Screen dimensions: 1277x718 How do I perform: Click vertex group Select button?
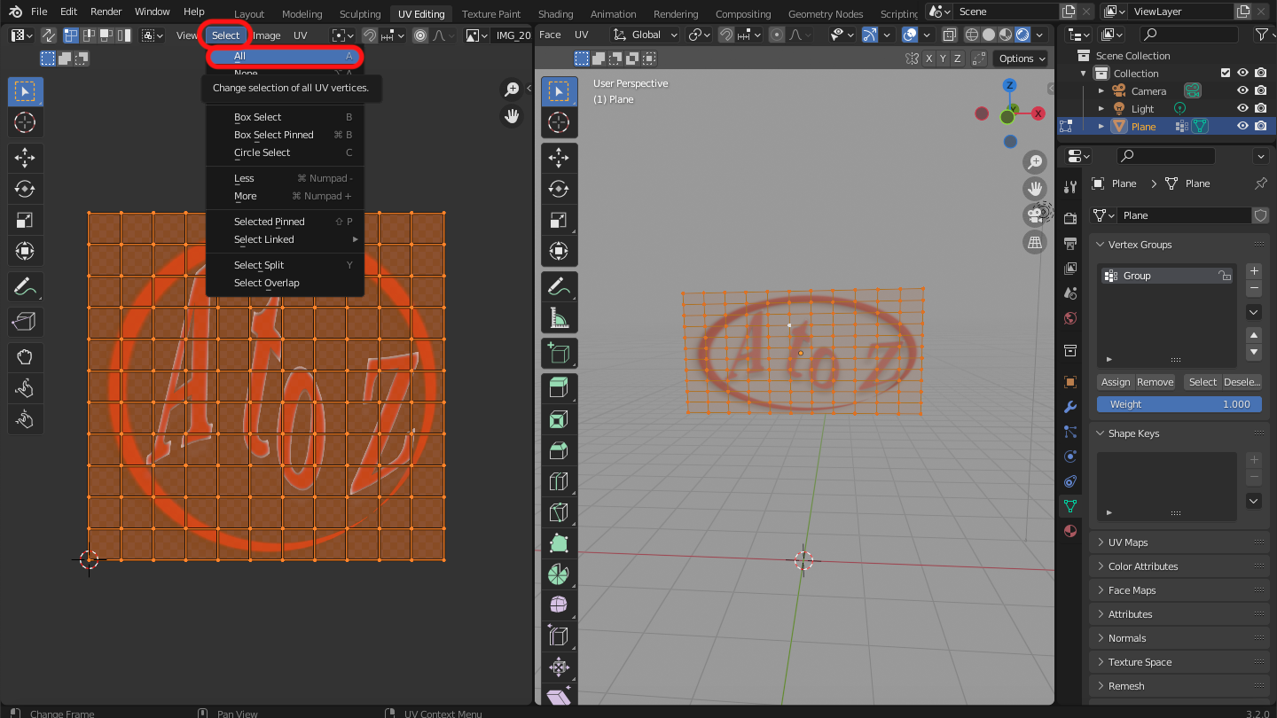pos(1203,382)
